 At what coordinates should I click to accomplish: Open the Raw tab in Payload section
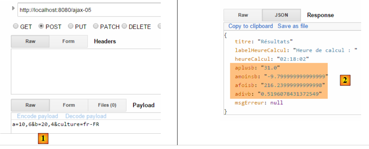tap(30, 105)
